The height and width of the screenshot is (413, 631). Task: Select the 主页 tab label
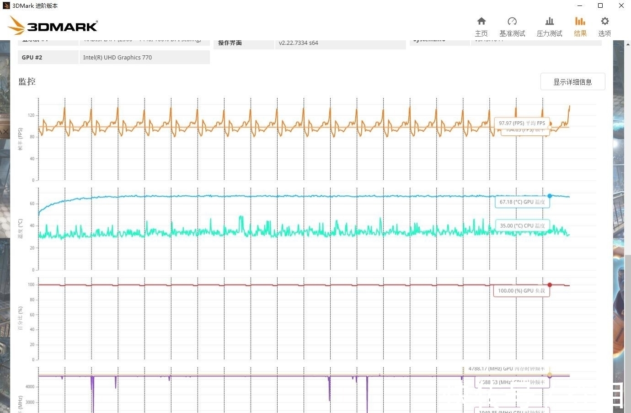click(x=481, y=33)
